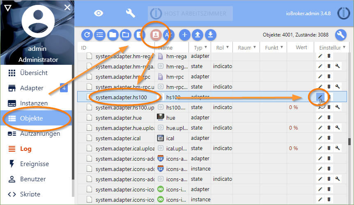This screenshot has height=205, width=354.
Task: Click the Wert column header
Action: (301, 48)
